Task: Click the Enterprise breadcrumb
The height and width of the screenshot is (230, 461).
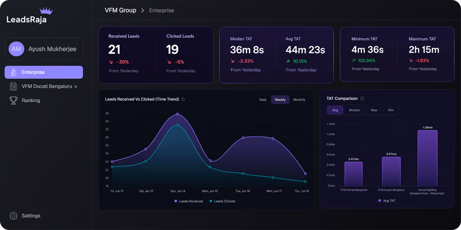Action: [x=162, y=10]
